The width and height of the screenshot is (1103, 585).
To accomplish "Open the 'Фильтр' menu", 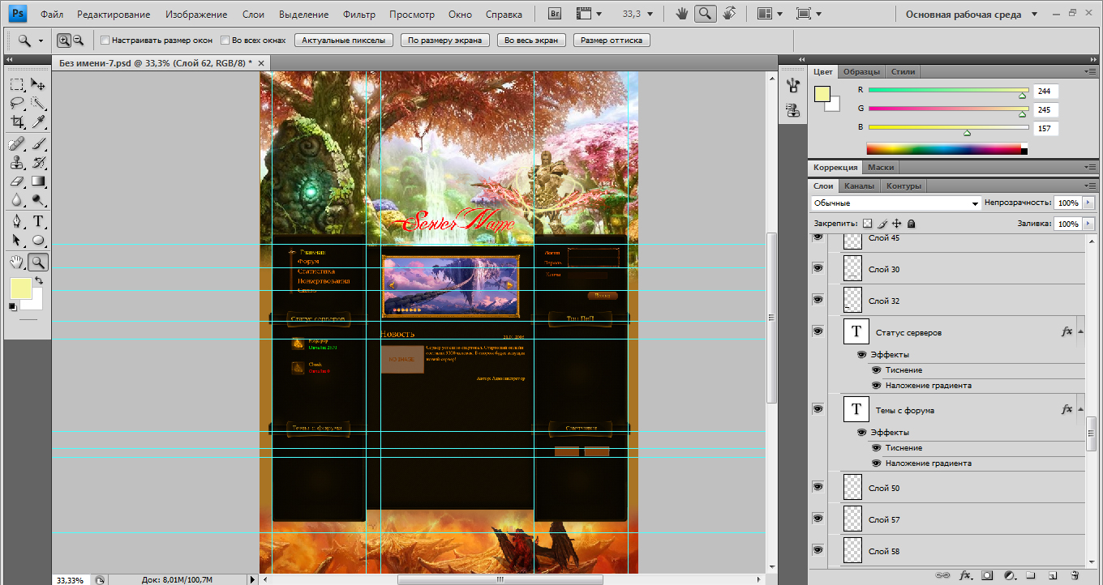I will click(359, 15).
